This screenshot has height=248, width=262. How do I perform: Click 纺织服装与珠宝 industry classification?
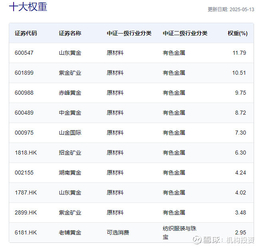point(179,233)
